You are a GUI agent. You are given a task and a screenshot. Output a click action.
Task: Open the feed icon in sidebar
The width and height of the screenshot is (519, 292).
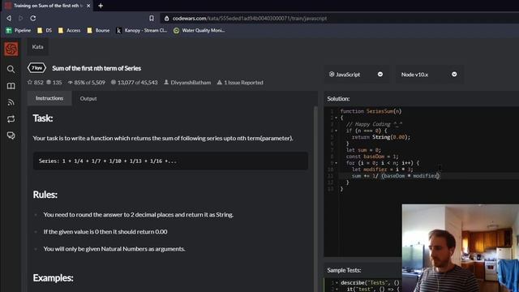click(x=11, y=102)
